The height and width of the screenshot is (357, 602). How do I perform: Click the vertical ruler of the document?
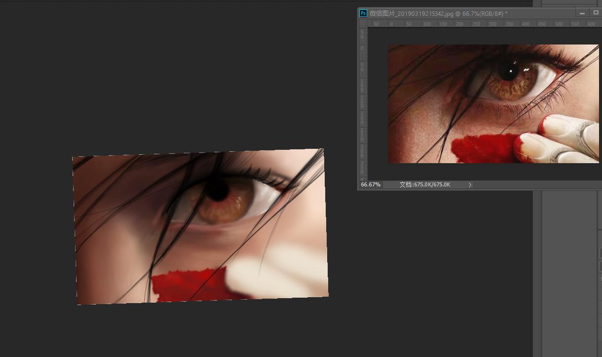pos(363,104)
